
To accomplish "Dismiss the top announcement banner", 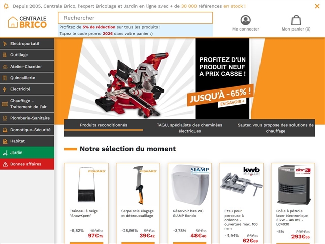I will point(317,6).
